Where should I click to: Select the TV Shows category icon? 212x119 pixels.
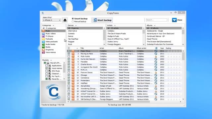tap(43, 36)
